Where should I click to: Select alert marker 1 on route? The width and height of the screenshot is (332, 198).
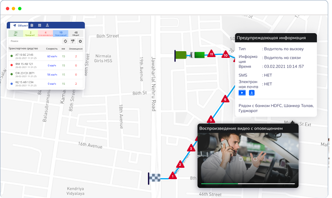point(173,176)
